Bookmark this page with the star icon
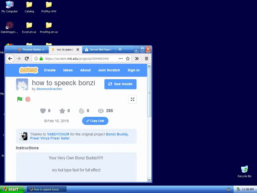 coord(128,59)
